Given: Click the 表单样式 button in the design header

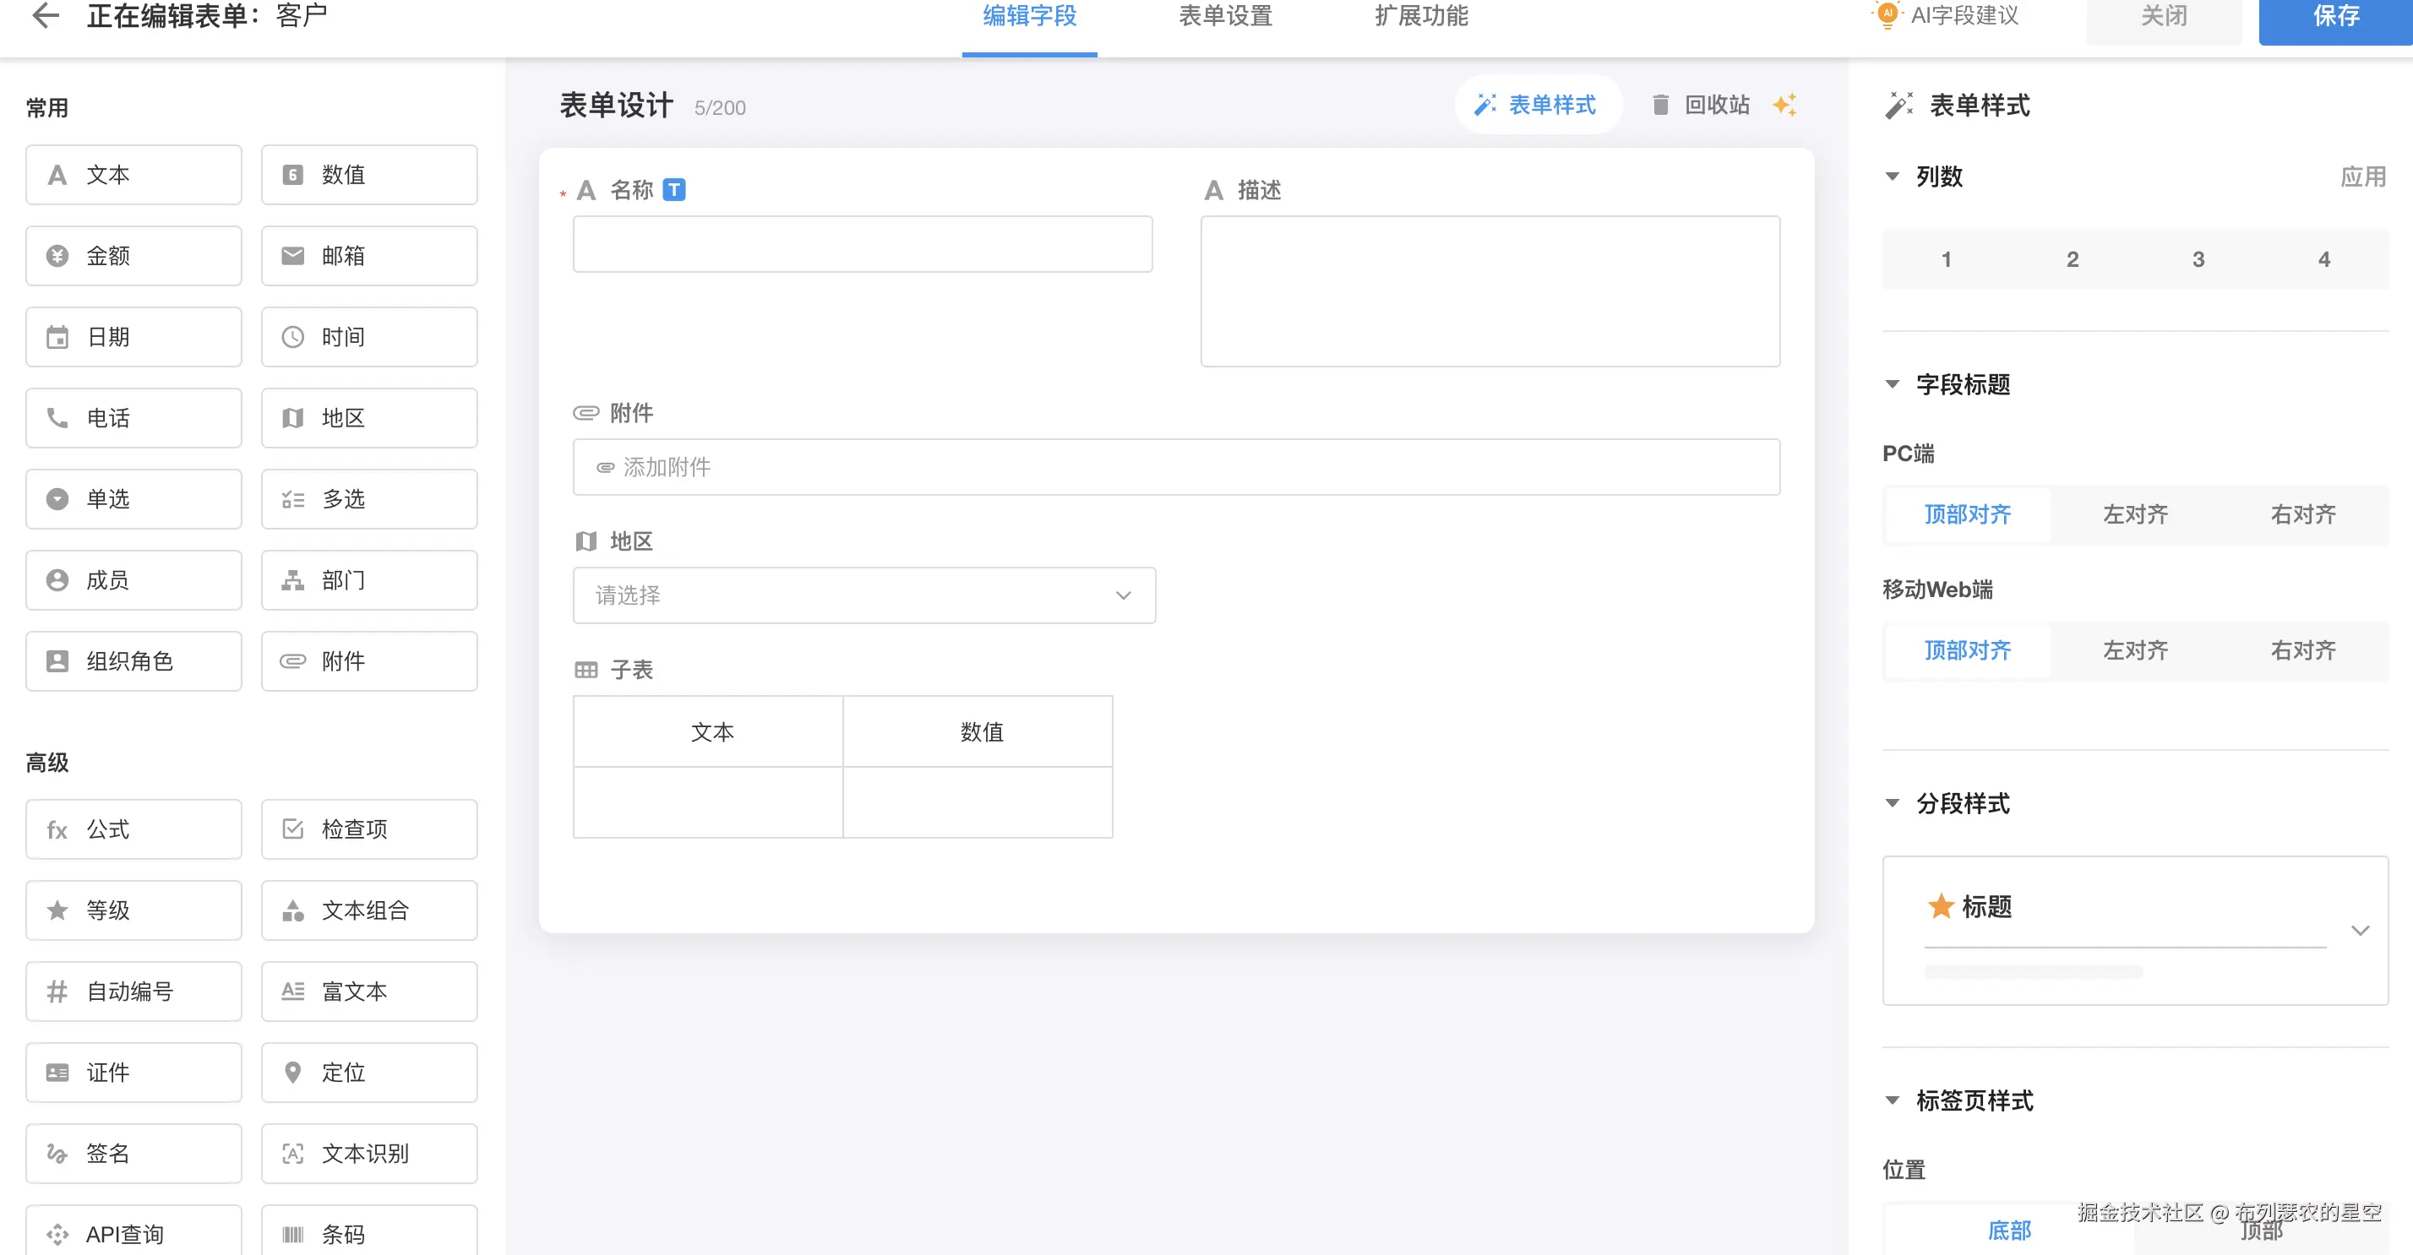Looking at the screenshot, I should (x=1536, y=105).
